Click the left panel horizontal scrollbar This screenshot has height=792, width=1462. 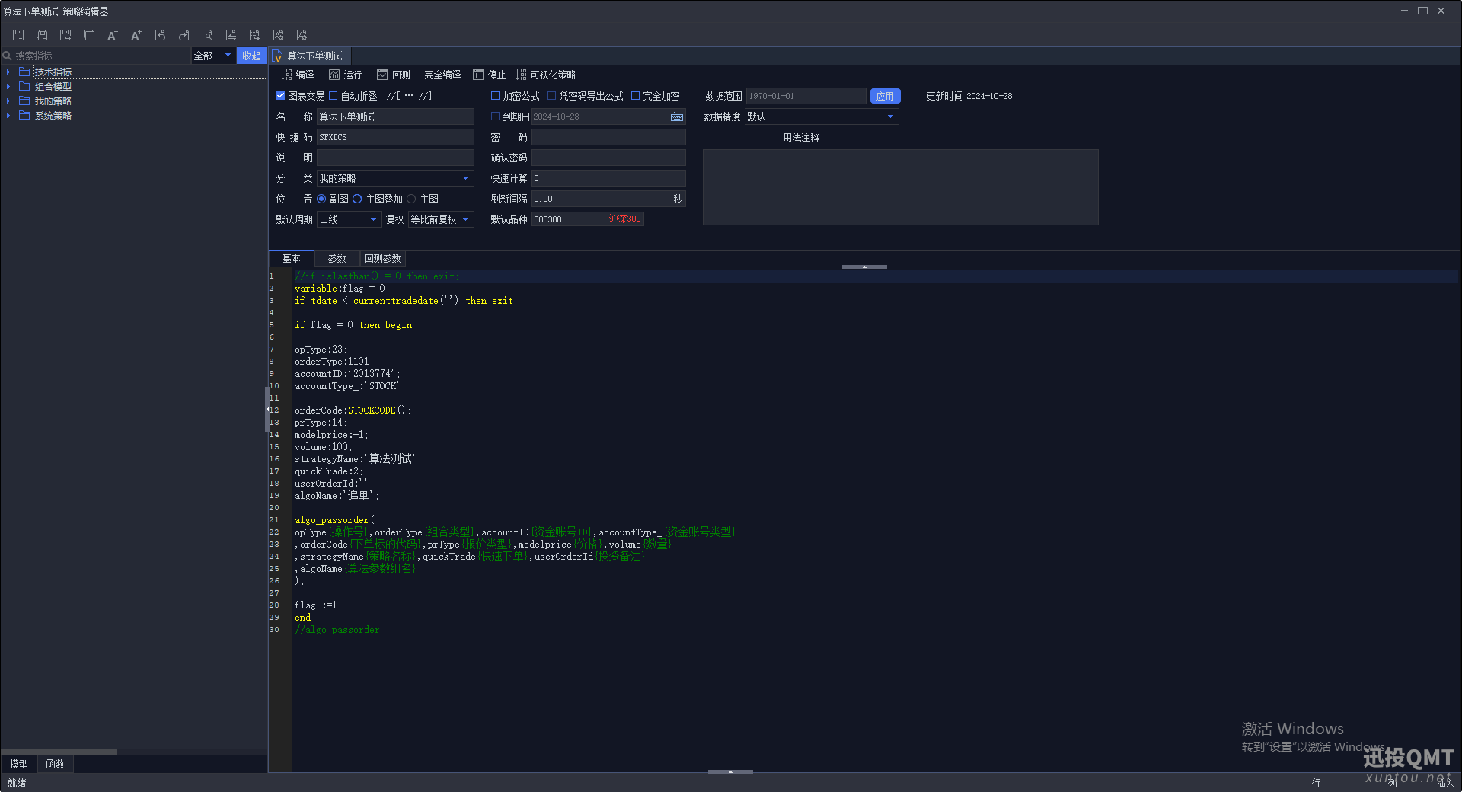tap(59, 752)
